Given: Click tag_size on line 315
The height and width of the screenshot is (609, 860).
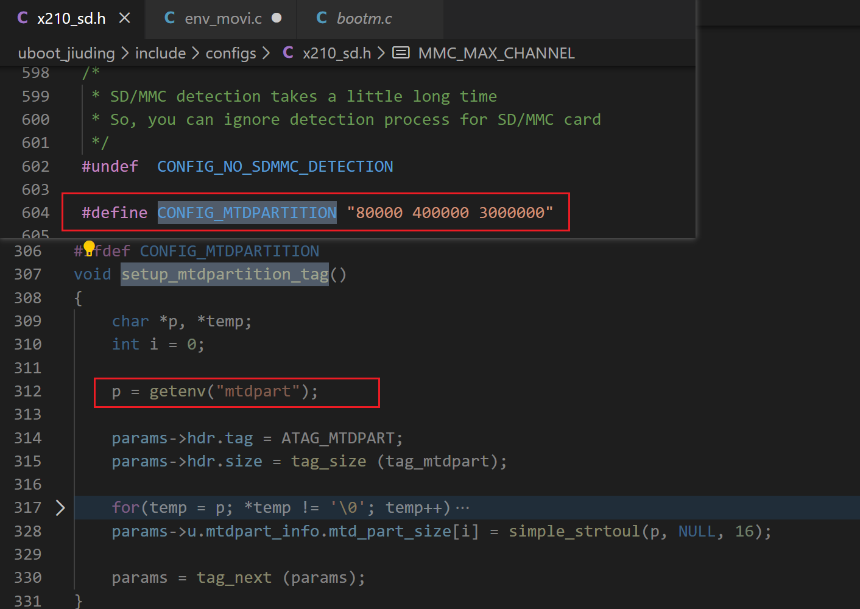Looking at the screenshot, I should point(328,461).
